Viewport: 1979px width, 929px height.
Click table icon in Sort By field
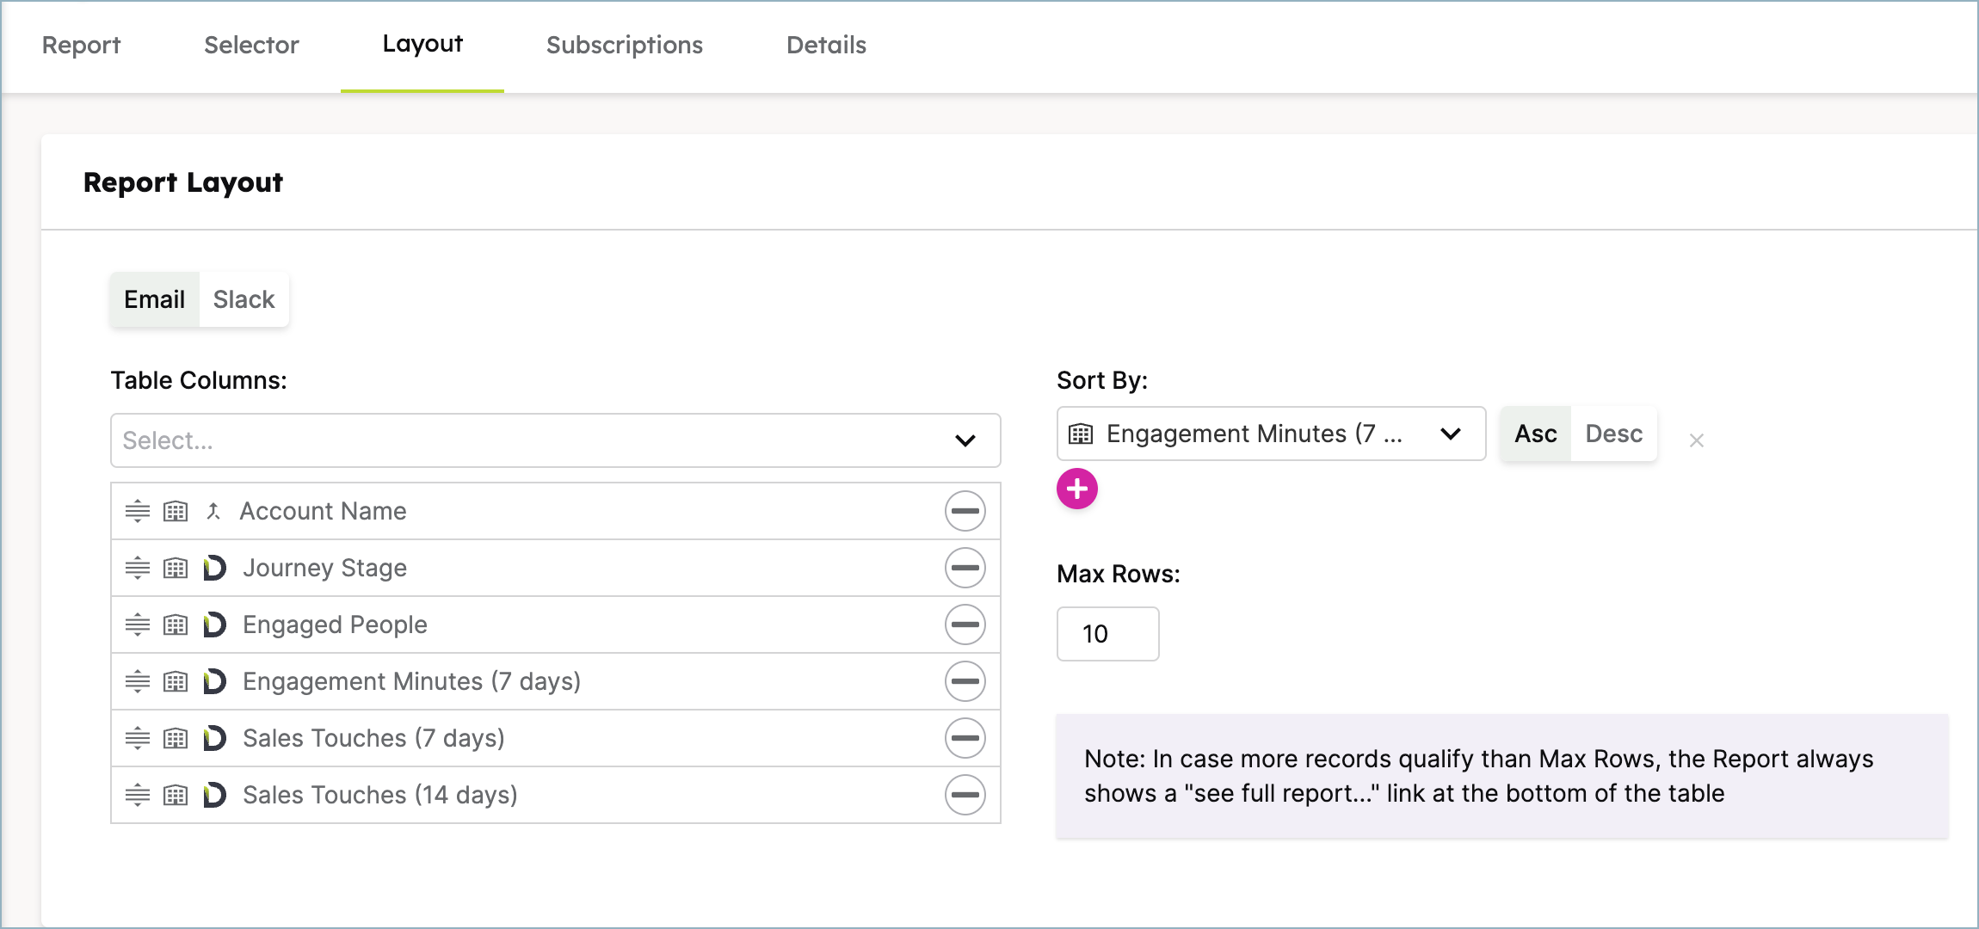1081,434
